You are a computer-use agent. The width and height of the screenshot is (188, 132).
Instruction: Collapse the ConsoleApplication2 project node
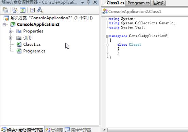tap(4, 25)
